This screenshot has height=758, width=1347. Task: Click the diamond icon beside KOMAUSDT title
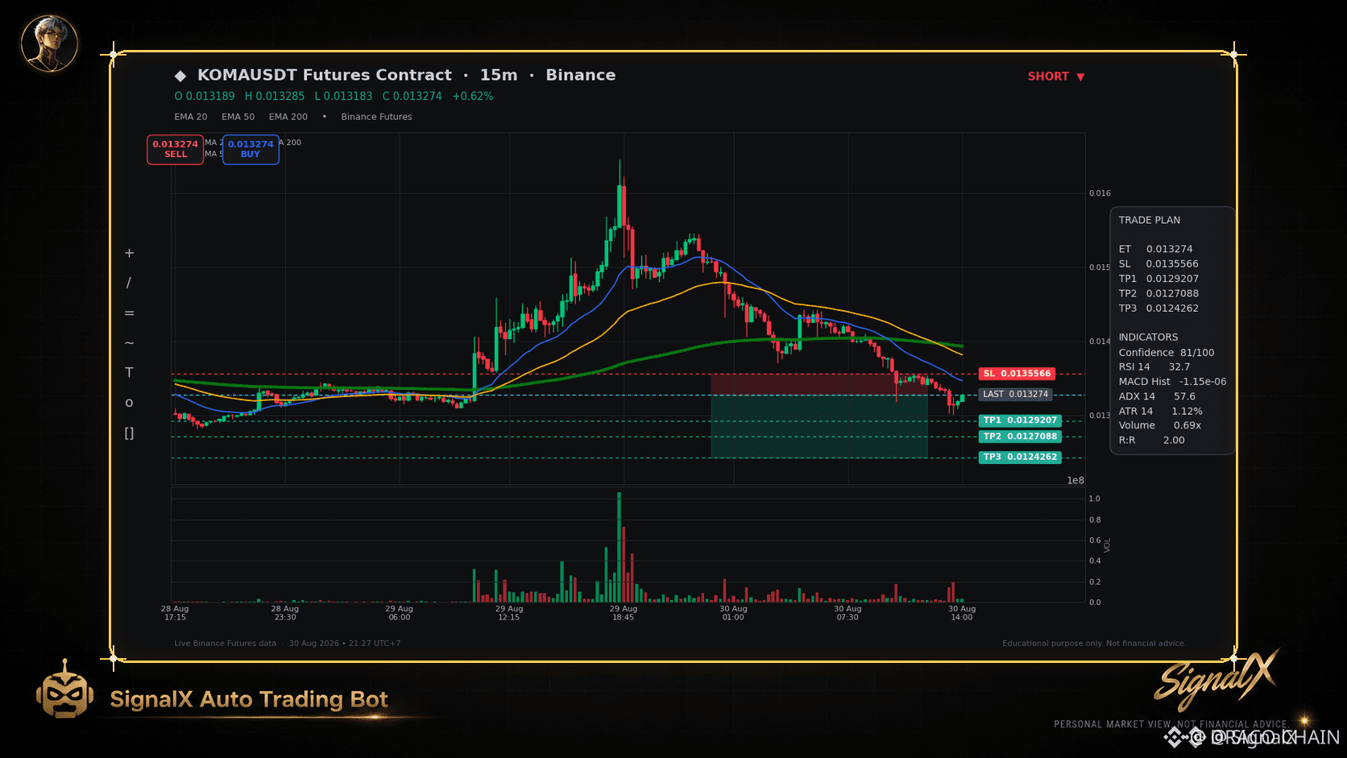coord(180,76)
